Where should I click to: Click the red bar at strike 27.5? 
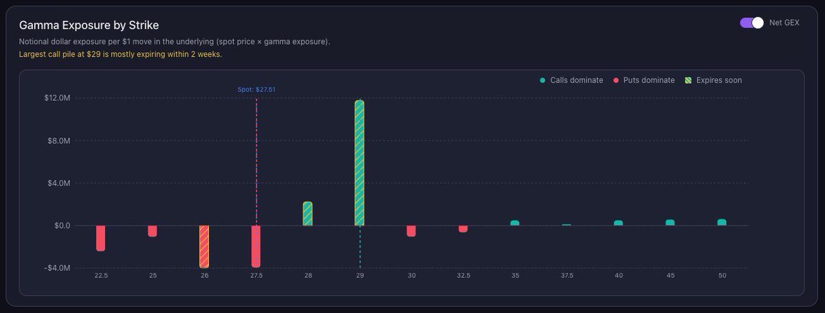pyautogui.click(x=256, y=246)
